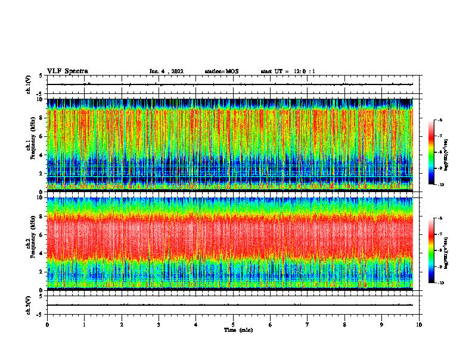Click the ch.2 spectrogram panel

click(x=230, y=244)
